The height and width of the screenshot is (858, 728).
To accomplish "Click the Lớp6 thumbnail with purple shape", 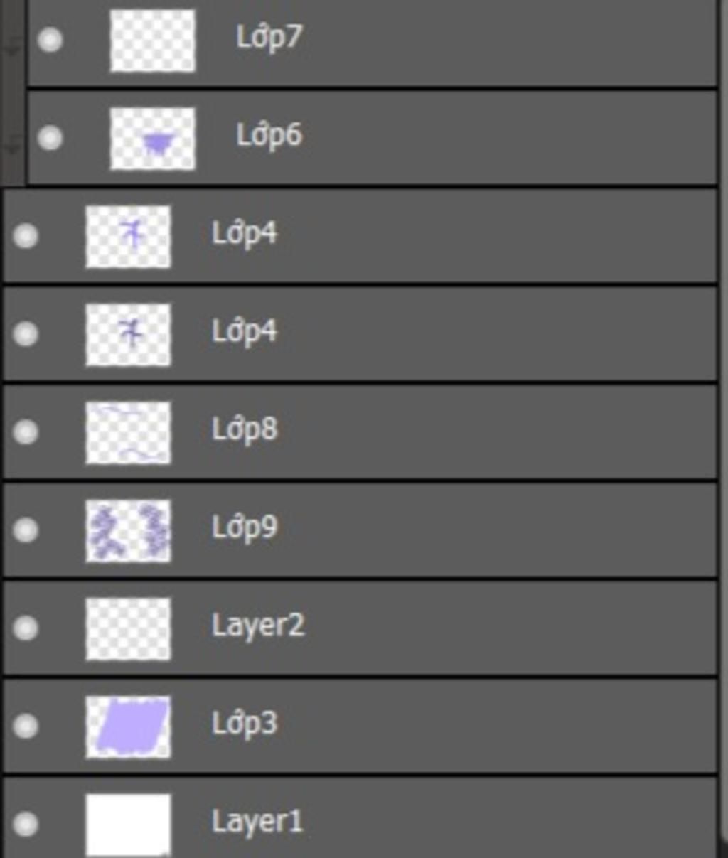I will (x=153, y=139).
